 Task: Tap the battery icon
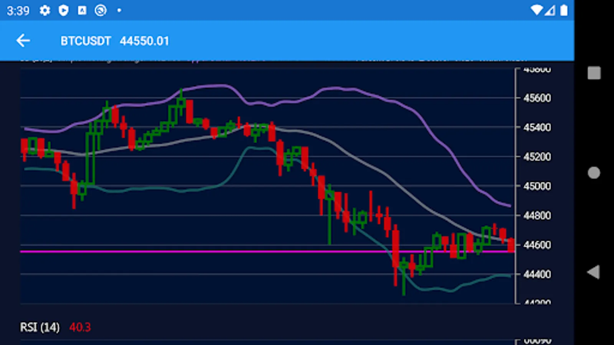564,10
